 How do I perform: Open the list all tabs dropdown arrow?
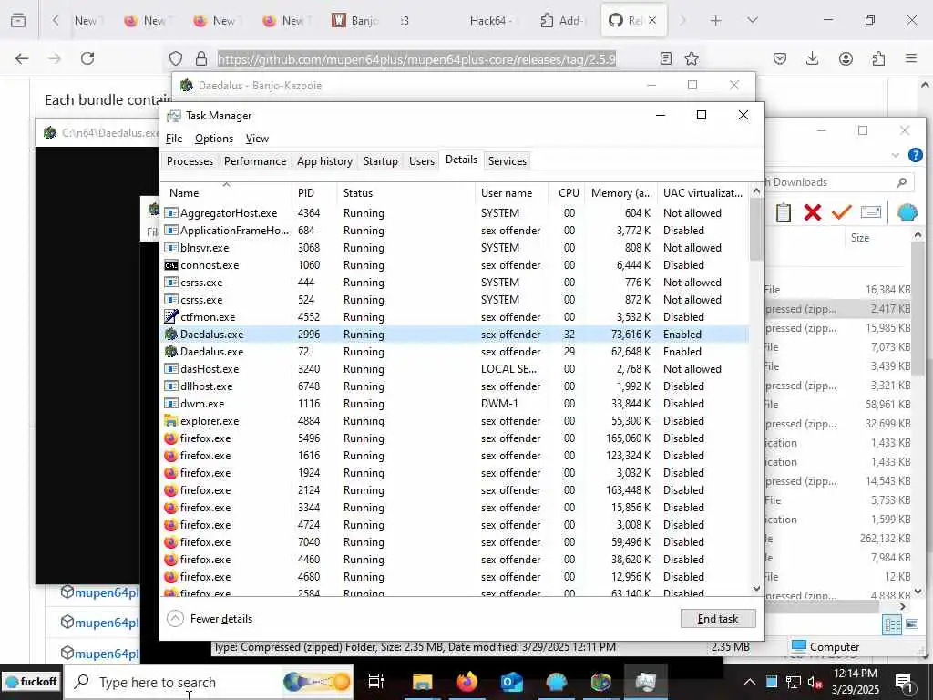(x=753, y=21)
